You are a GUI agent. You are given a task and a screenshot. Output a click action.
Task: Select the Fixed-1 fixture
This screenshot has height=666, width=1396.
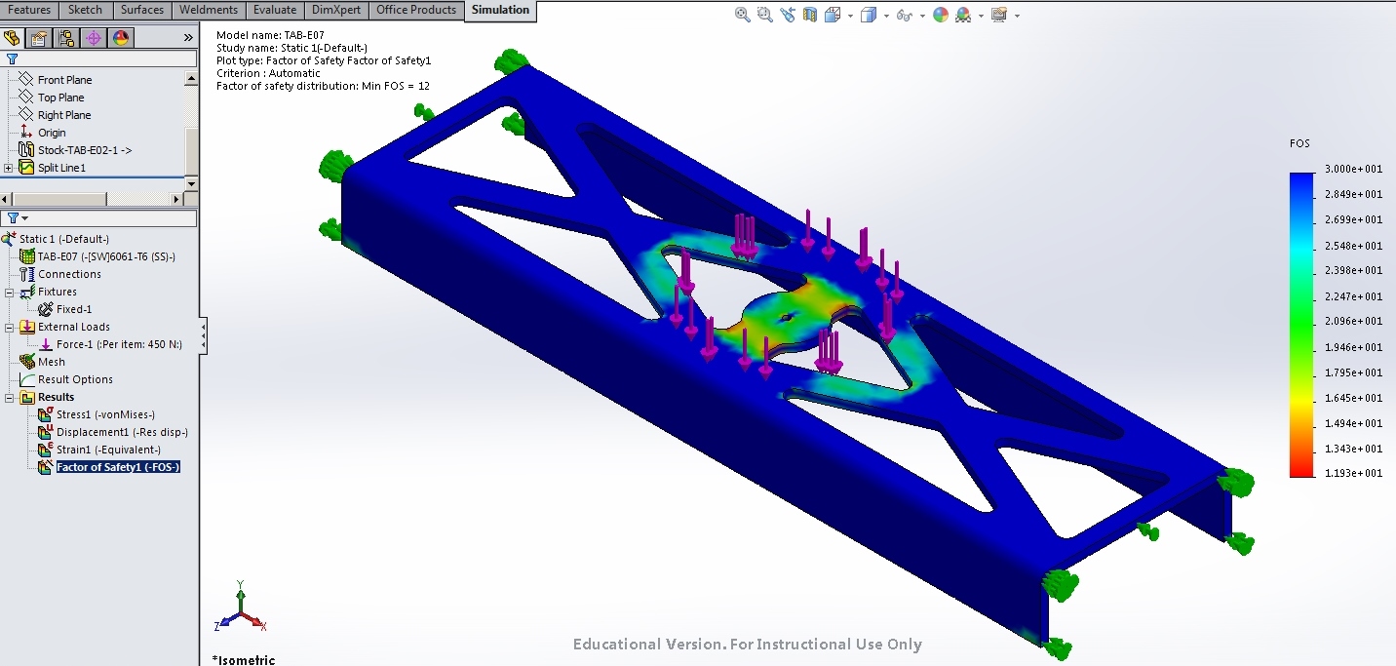click(74, 308)
